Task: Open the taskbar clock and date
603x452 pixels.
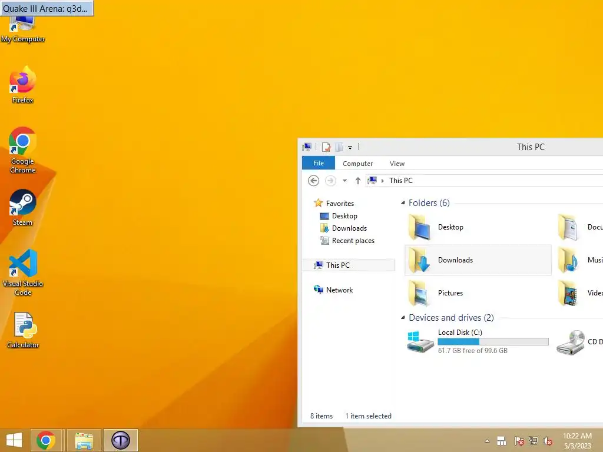Action: tap(577, 441)
